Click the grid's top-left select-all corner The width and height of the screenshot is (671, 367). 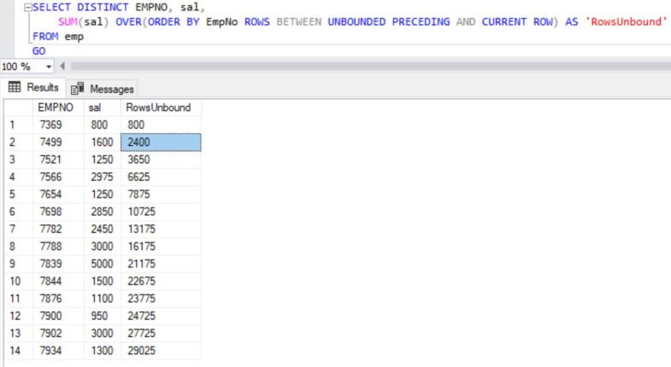pyautogui.click(x=17, y=108)
